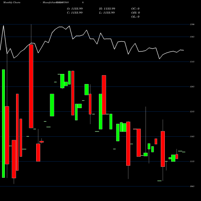Select the O: 1133.99 open value

pos(75,9)
